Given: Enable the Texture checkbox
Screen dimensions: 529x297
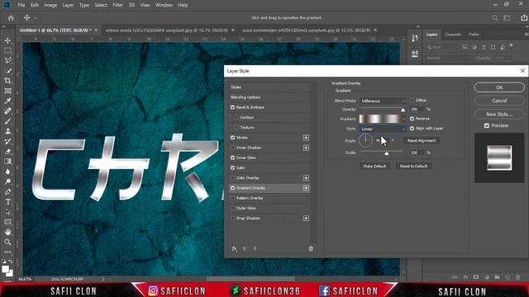Looking at the screenshot, I should (x=236, y=128).
